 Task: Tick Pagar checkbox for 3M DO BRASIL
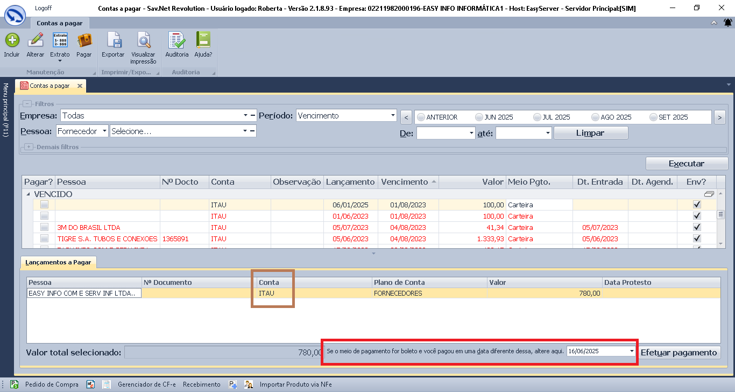(44, 227)
